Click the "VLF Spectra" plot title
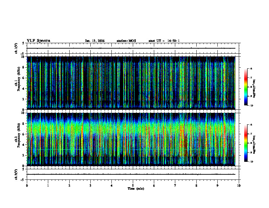 coord(38,41)
